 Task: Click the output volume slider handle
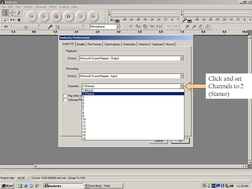(x=25, y=27)
